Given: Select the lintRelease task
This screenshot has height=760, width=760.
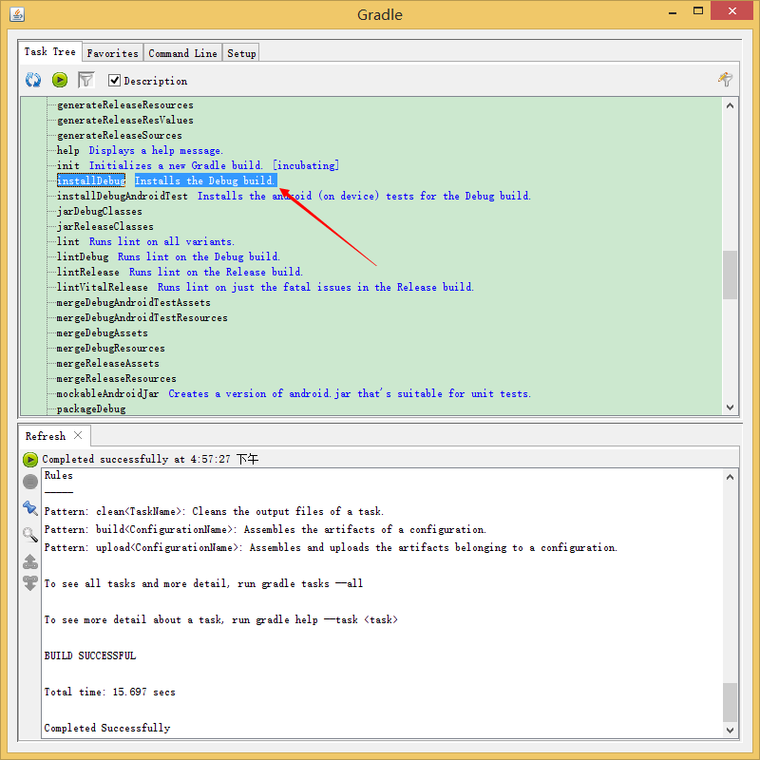Looking at the screenshot, I should 87,272.
